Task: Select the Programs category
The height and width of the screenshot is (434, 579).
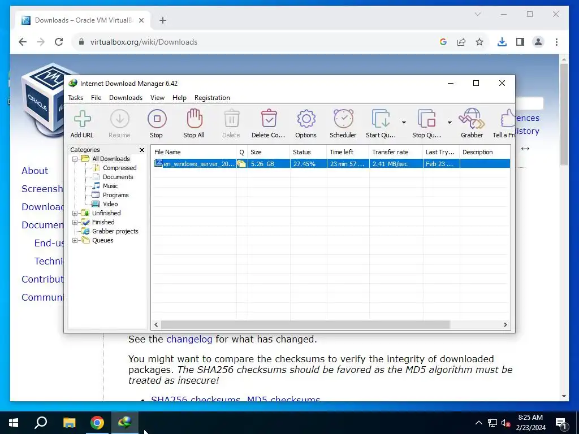Action: 115,195
